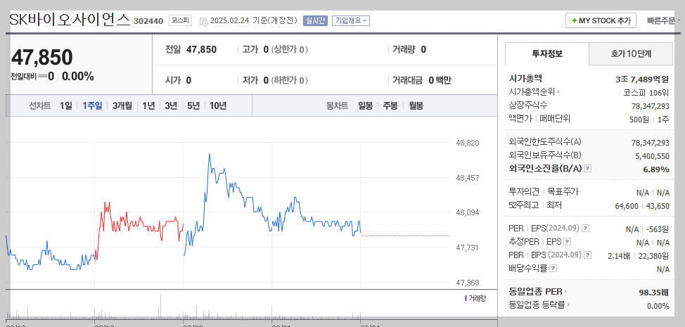
Task: Open the 시가총액순위 link
Action: [532, 92]
